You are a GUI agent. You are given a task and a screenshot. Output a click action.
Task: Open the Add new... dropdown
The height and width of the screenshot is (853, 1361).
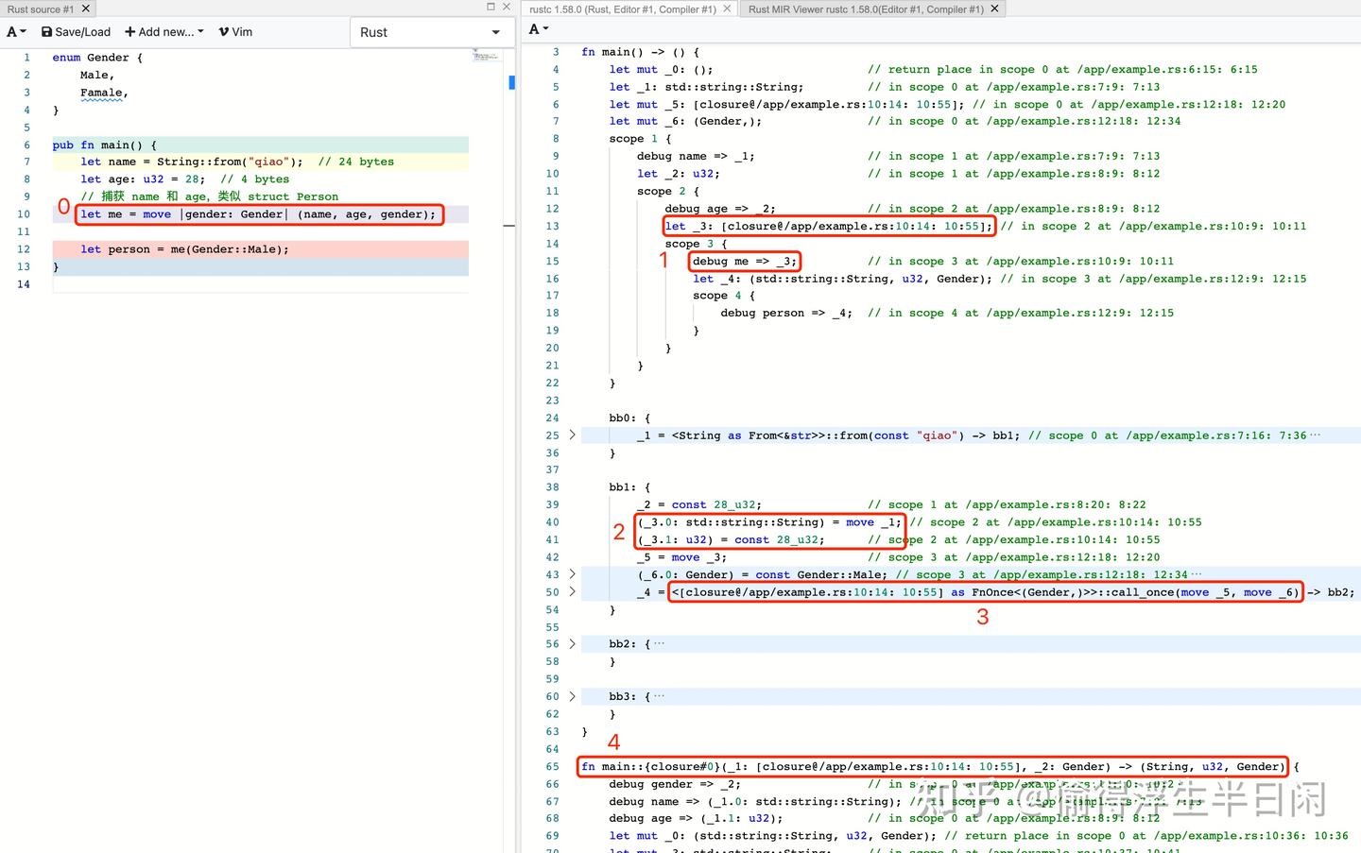[164, 32]
